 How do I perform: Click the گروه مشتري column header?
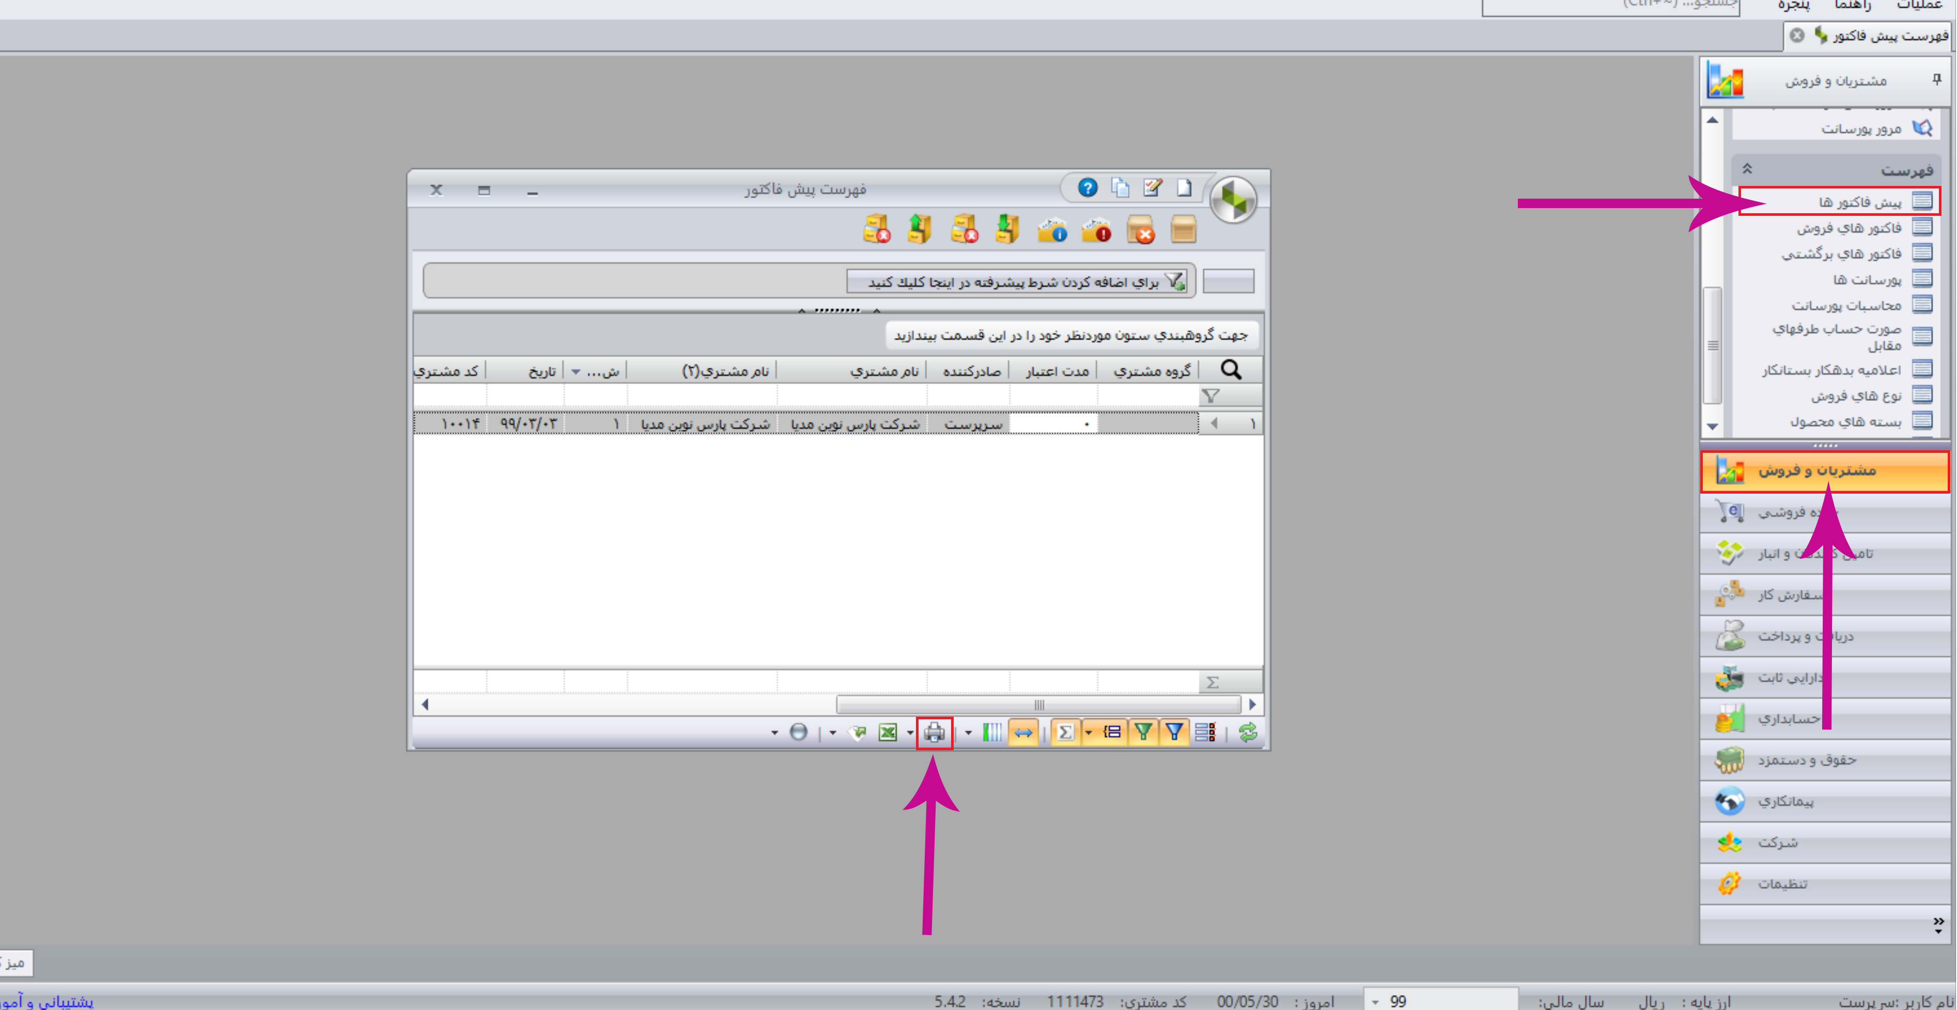1148,371
